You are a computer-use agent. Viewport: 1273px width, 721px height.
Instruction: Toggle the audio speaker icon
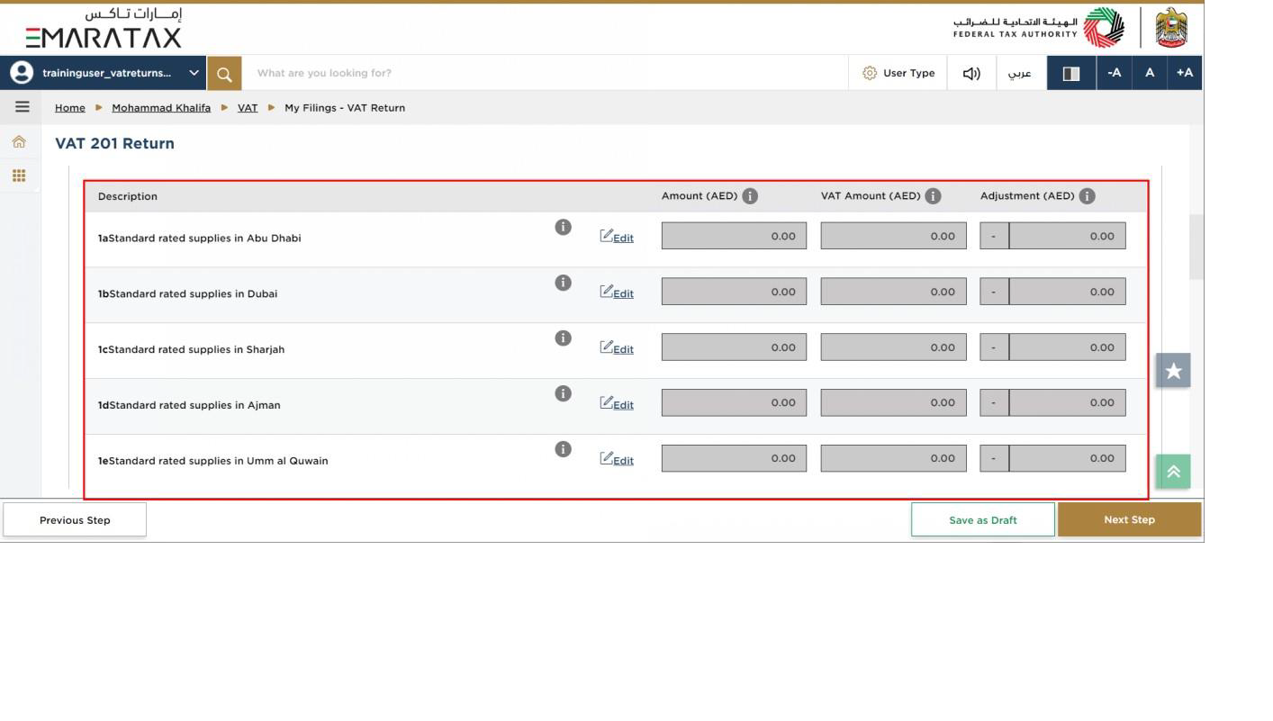[x=971, y=73]
